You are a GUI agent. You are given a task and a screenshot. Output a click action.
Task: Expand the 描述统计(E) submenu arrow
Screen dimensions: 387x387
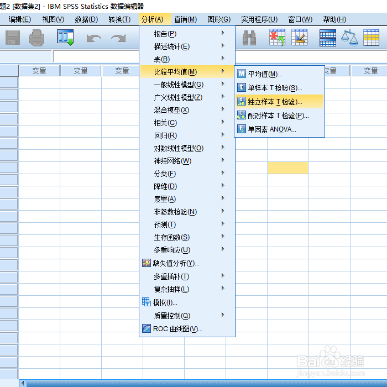click(223, 46)
